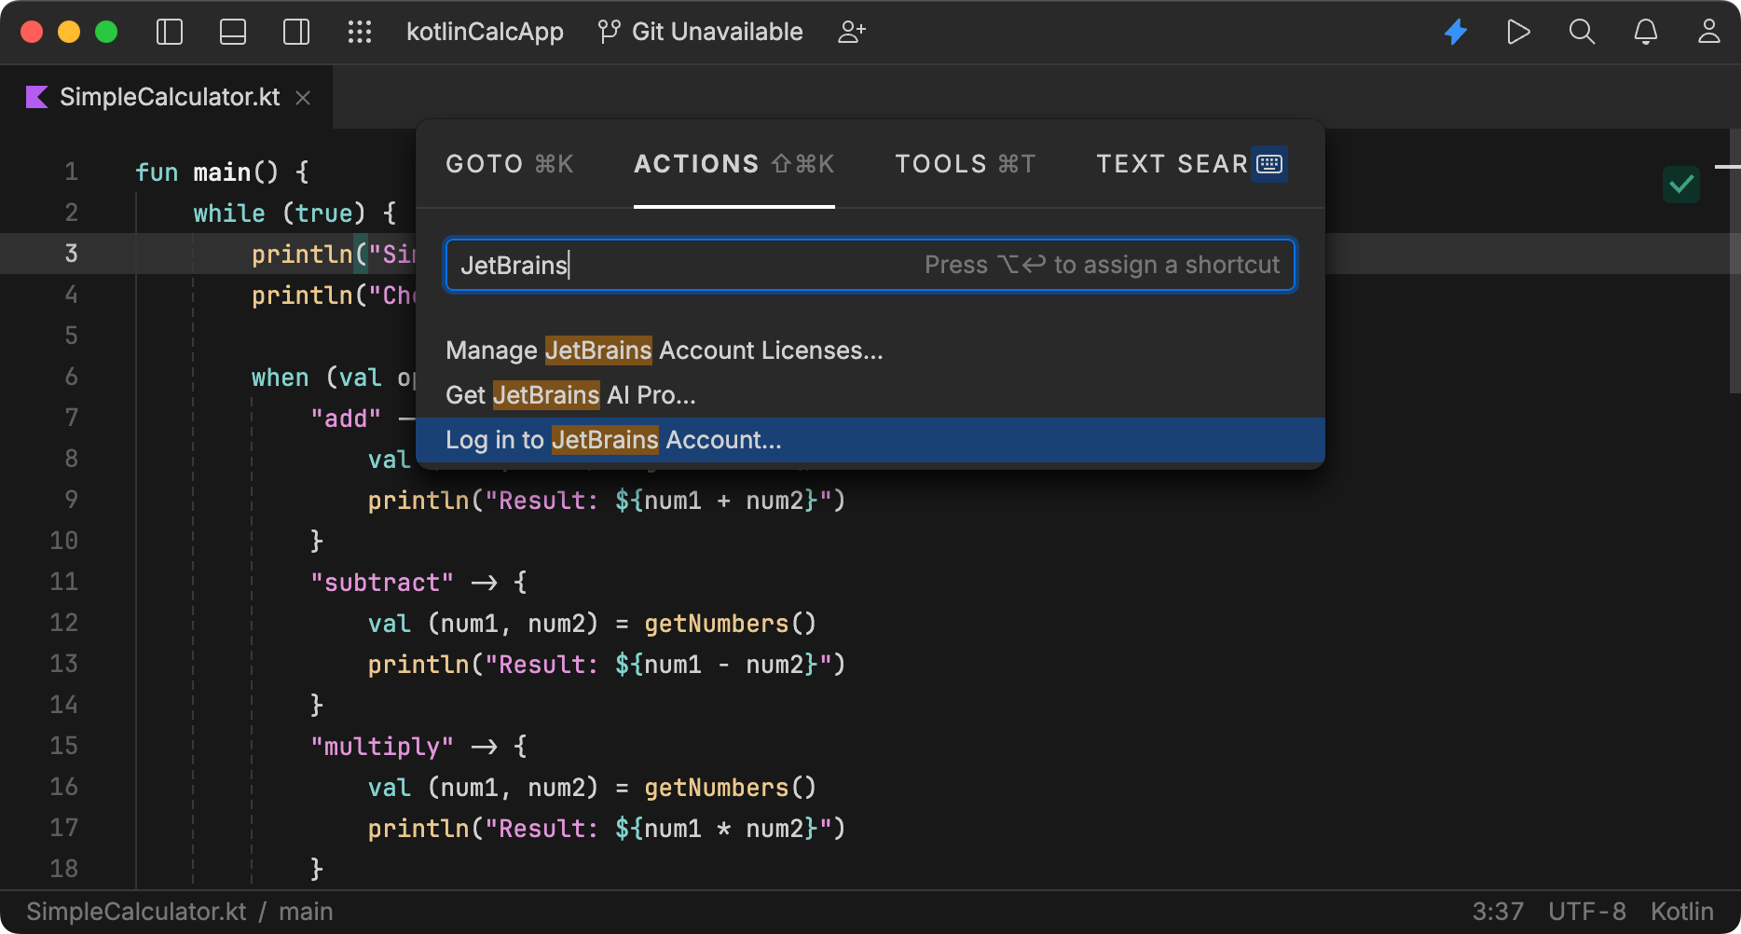The image size is (1741, 934).
Task: Open the Kotlin language selector in status bar
Action: pyautogui.click(x=1681, y=911)
